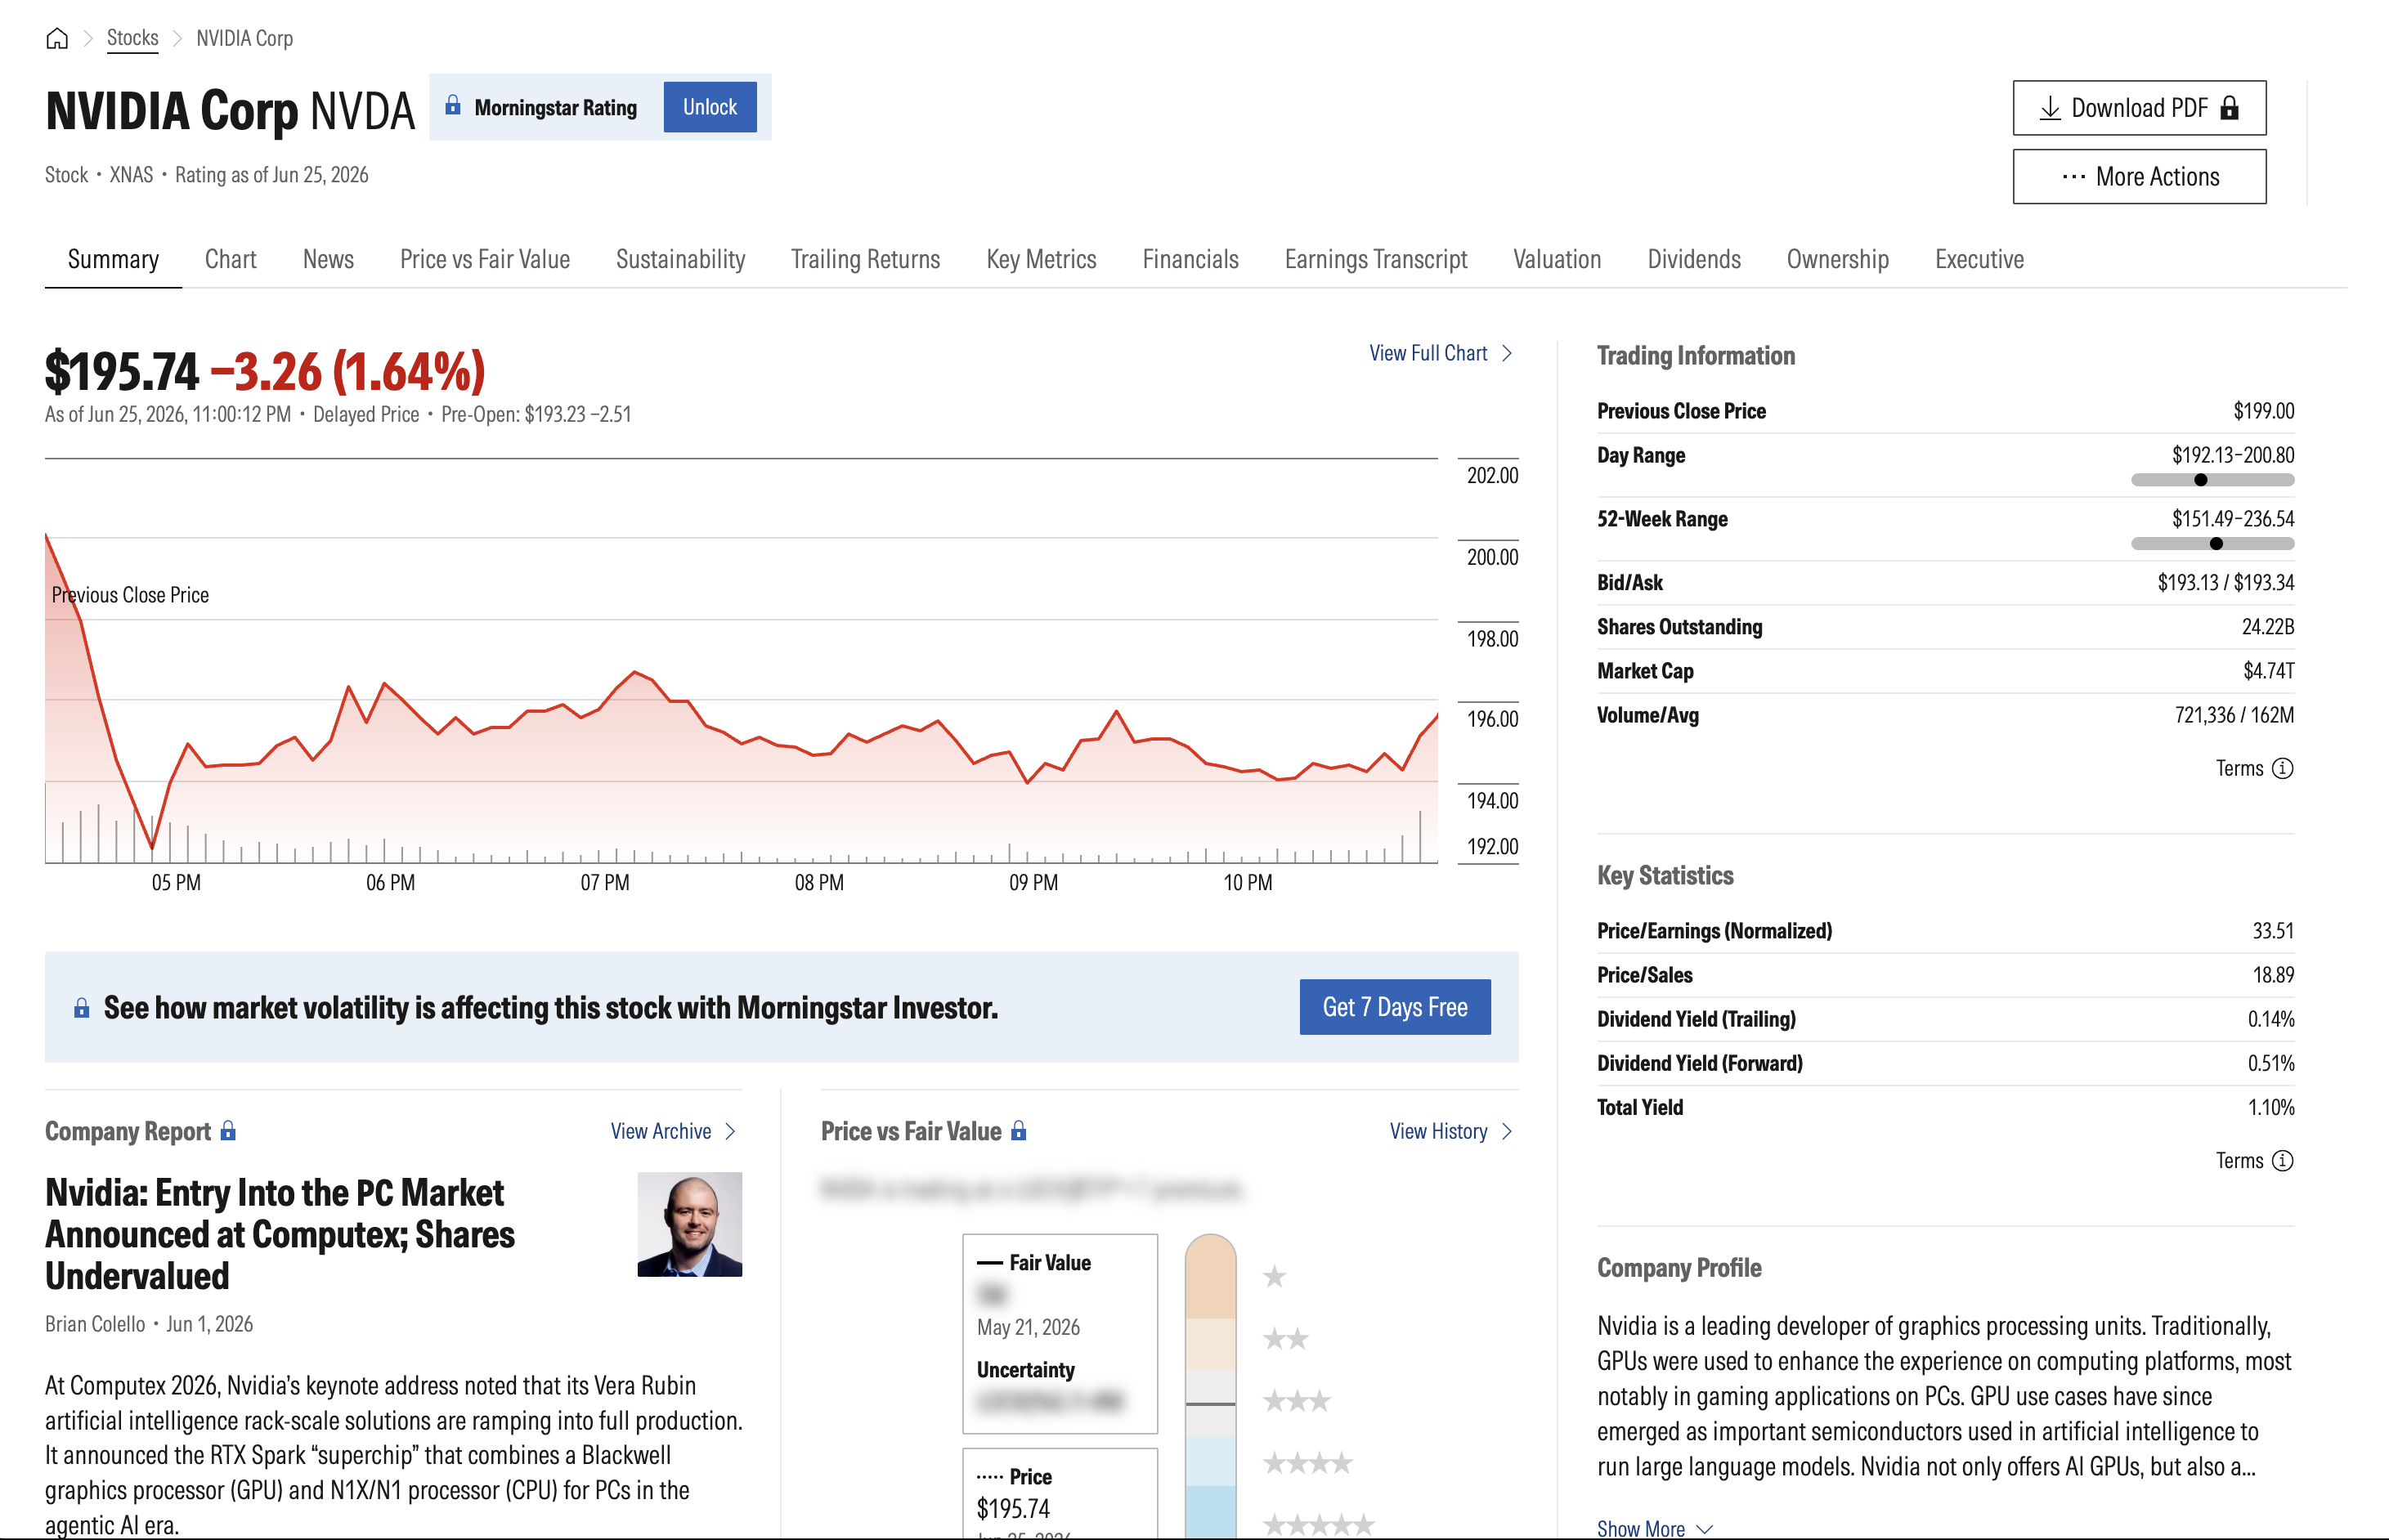
Task: Click the $195.74 current price headline
Action: click(x=122, y=372)
